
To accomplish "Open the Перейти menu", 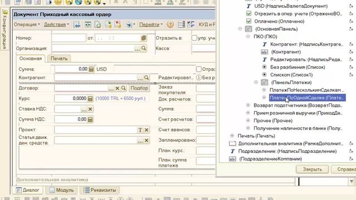I will click(151, 24).
